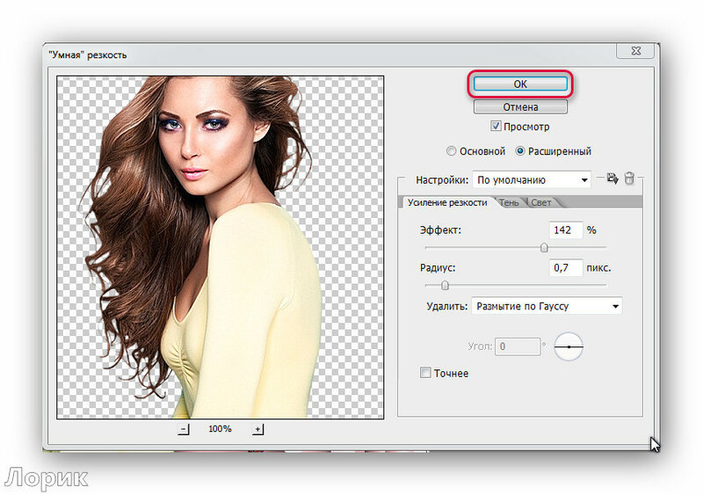Enable the Точнее checkbox
This screenshot has height=495, width=703.
pos(425,373)
